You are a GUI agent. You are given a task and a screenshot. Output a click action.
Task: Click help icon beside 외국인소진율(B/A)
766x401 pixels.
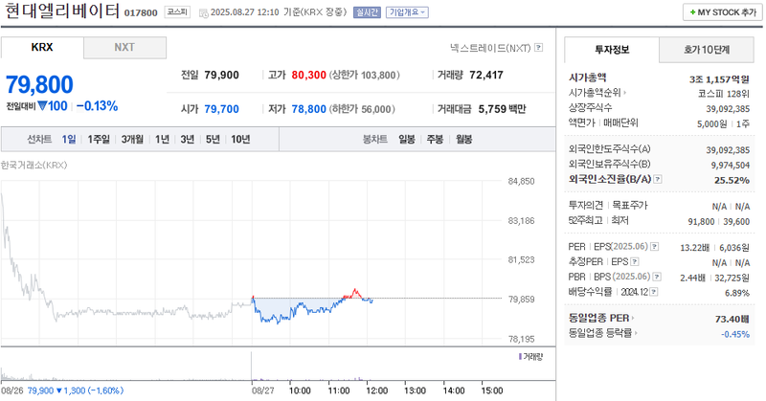coord(658,179)
